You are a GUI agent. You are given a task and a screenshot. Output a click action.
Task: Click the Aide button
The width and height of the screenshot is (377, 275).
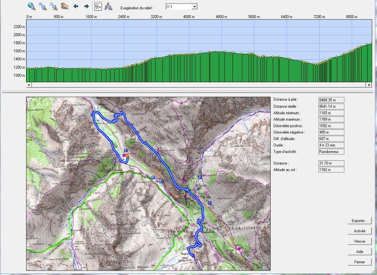click(x=359, y=252)
